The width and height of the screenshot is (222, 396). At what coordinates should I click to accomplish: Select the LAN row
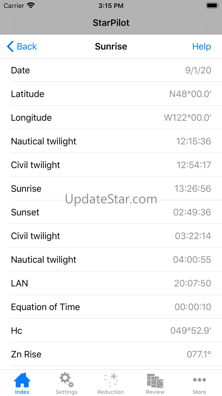coord(111,284)
